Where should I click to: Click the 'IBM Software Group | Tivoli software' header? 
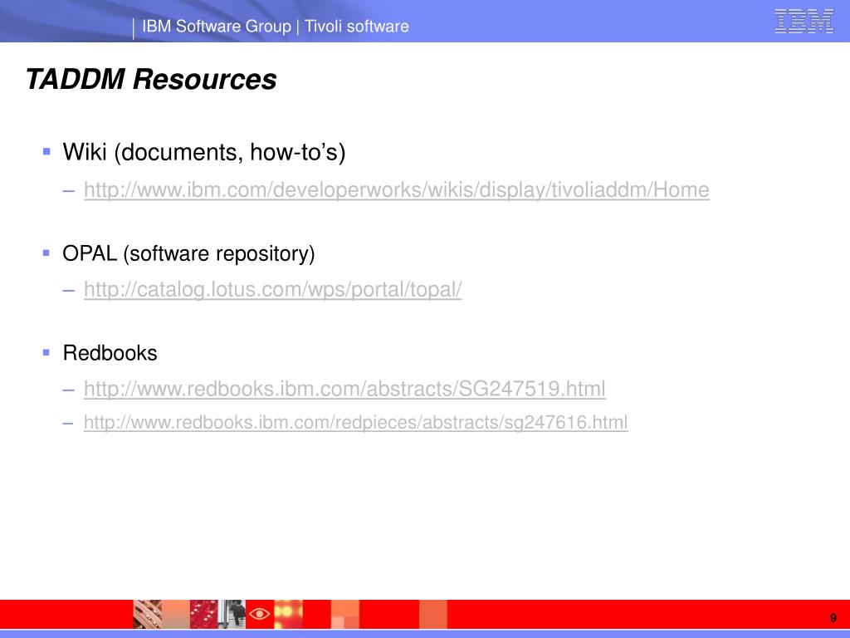click(276, 26)
